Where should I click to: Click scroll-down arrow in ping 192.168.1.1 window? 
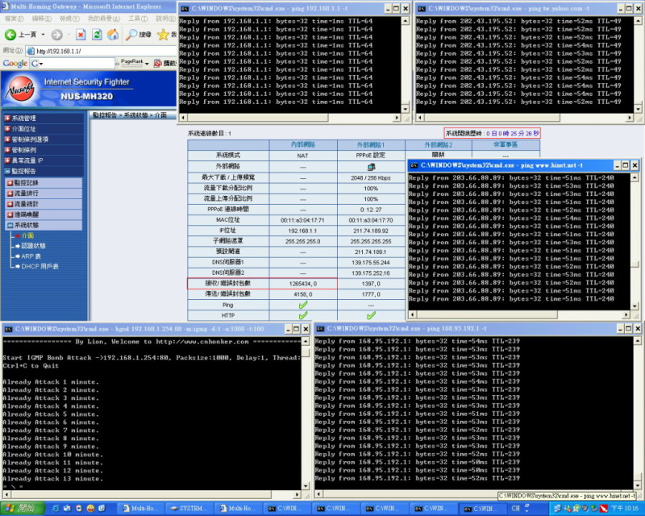(x=406, y=109)
